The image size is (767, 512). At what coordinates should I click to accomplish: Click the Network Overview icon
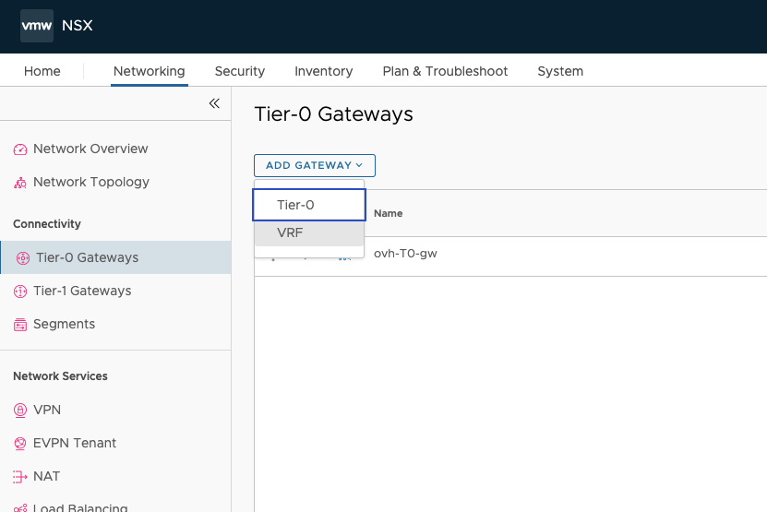20,149
